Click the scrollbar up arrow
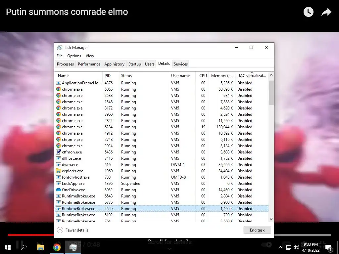This screenshot has height=254, width=339. coord(271,75)
